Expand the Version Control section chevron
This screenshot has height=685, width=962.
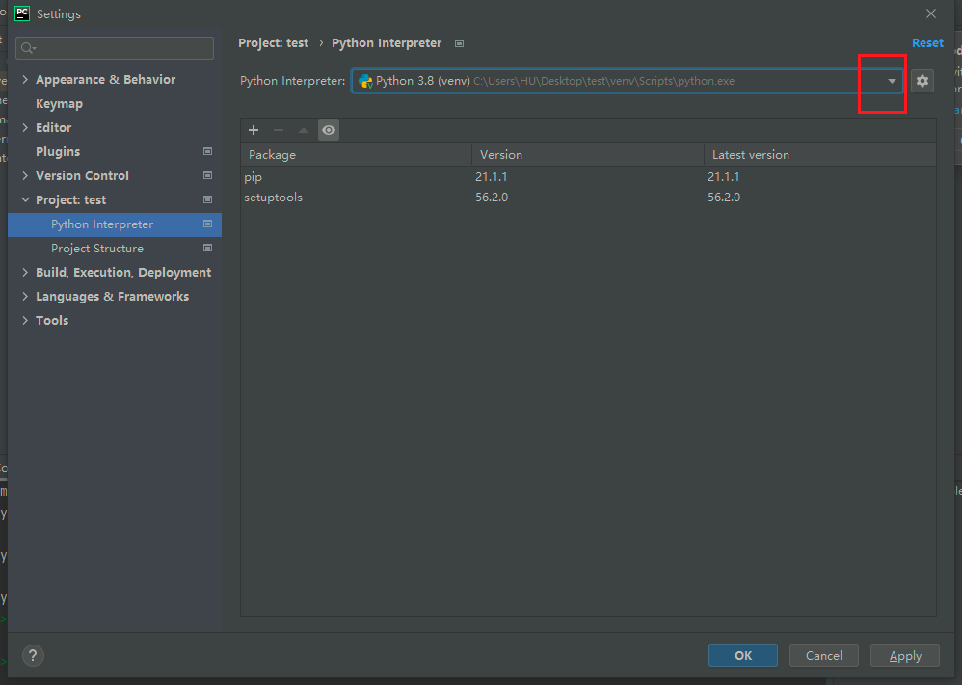[25, 175]
